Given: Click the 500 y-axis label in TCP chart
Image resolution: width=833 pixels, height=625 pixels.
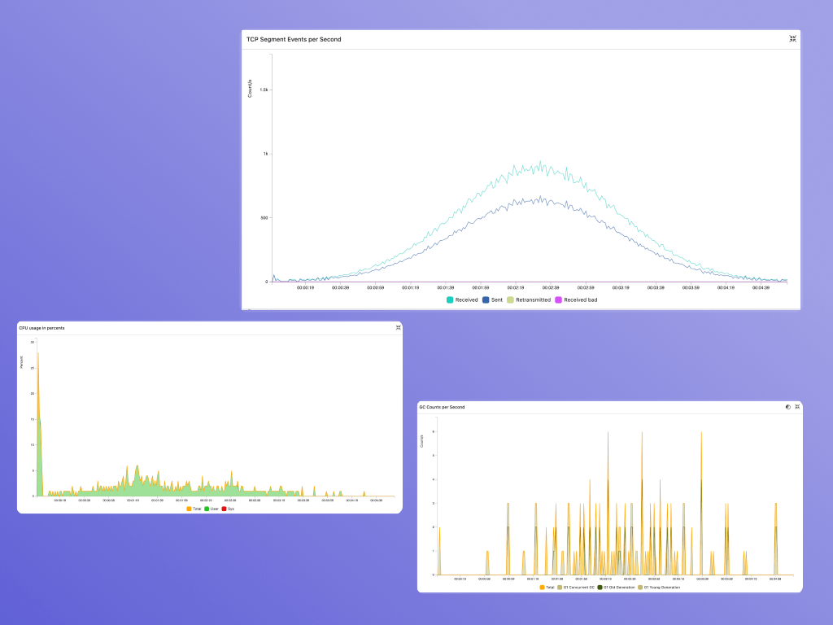Looking at the screenshot, I should tap(264, 218).
